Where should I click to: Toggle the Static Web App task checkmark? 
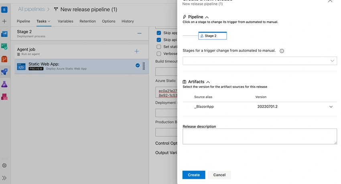pos(138,65)
